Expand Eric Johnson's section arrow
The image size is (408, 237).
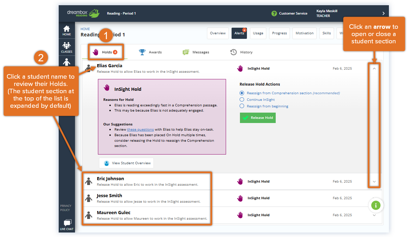point(374,182)
